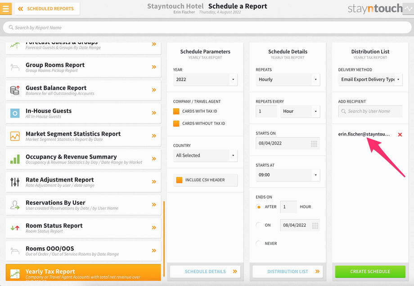The image size is (414, 286).
Task: Click the Reservations By User person icon
Action: click(x=15, y=205)
